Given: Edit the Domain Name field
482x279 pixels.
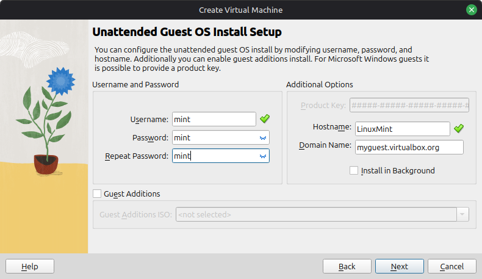Looking at the screenshot, I should 409,147.
